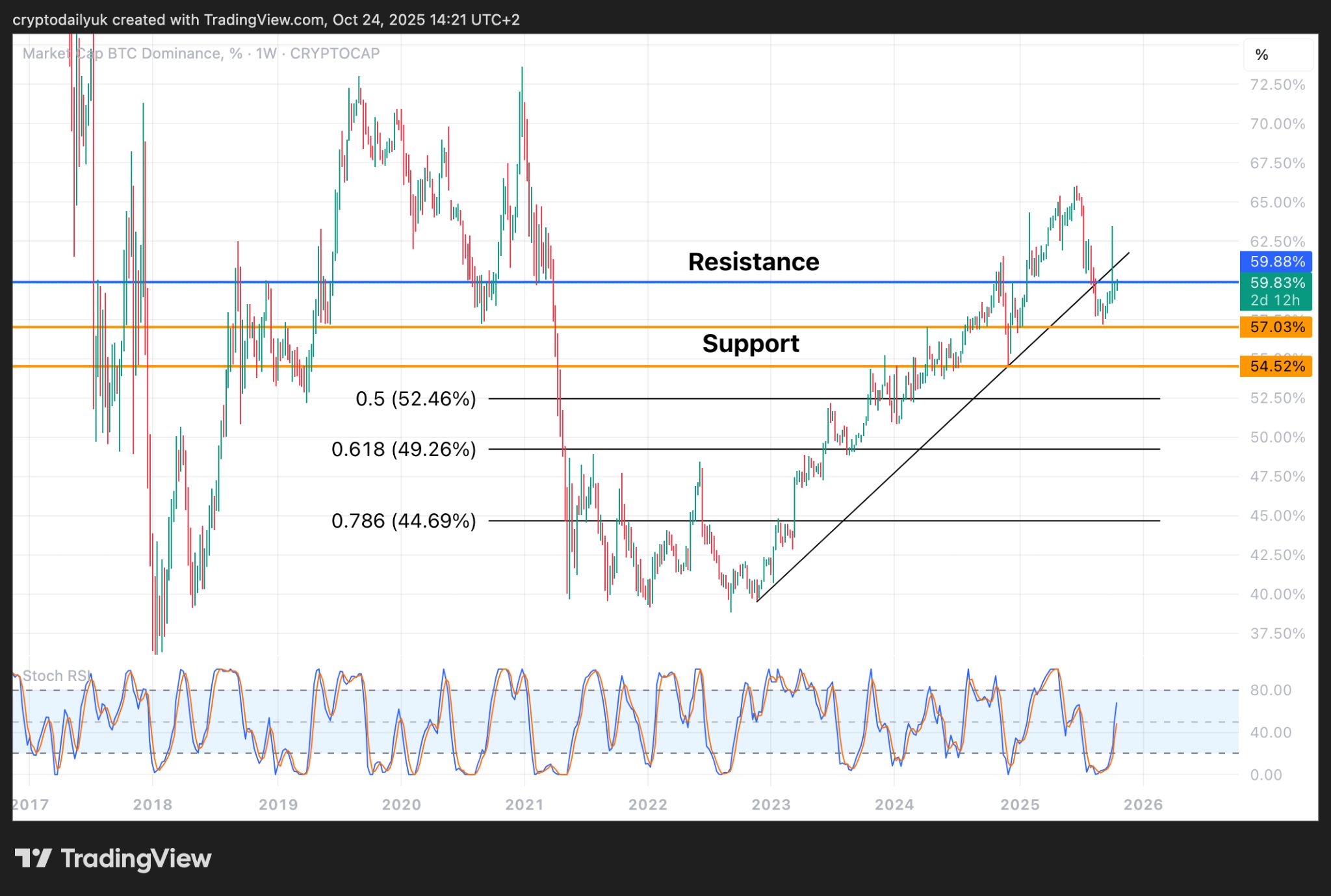Click the 2018 time axis label
Image resolution: width=1331 pixels, height=896 pixels.
pyautogui.click(x=153, y=804)
